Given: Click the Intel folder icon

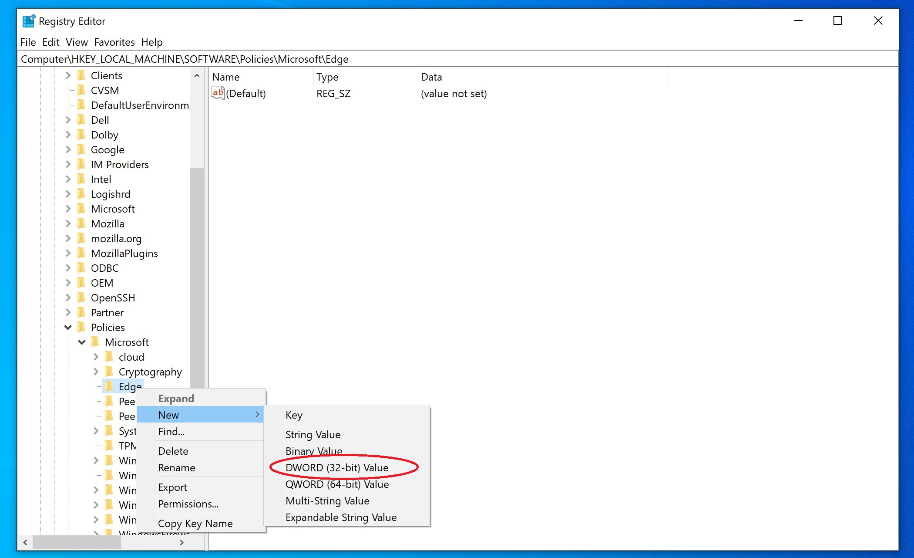Looking at the screenshot, I should tap(81, 179).
